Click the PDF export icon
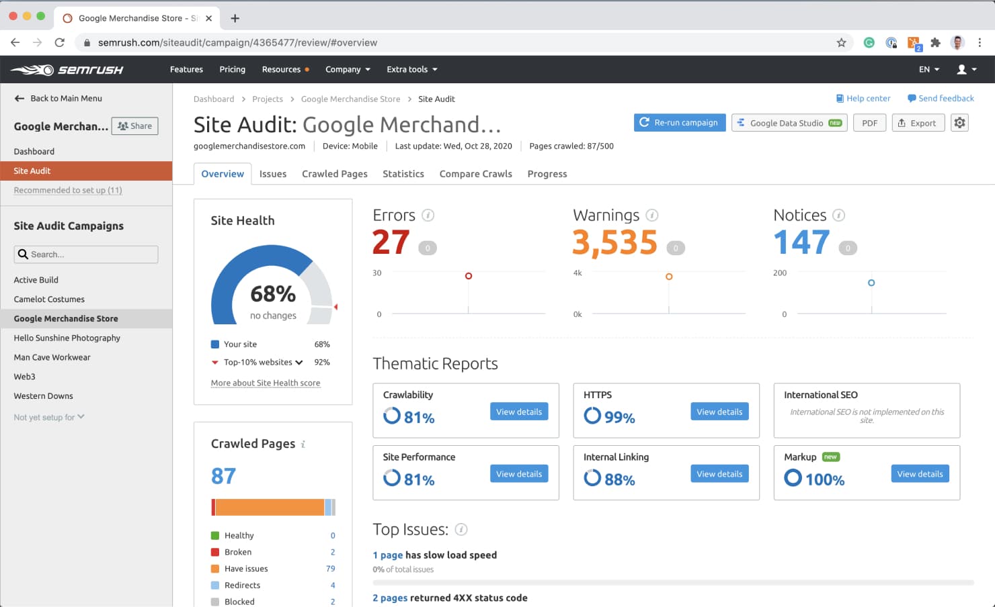995x607 pixels. point(869,122)
